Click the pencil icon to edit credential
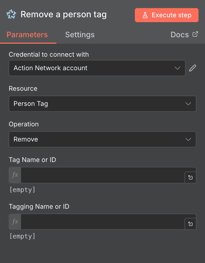The width and height of the screenshot is (205, 263). 192,68
